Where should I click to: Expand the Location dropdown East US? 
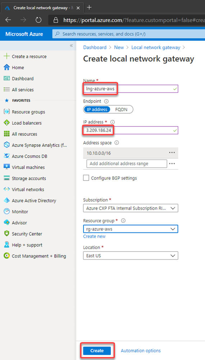coord(131,255)
